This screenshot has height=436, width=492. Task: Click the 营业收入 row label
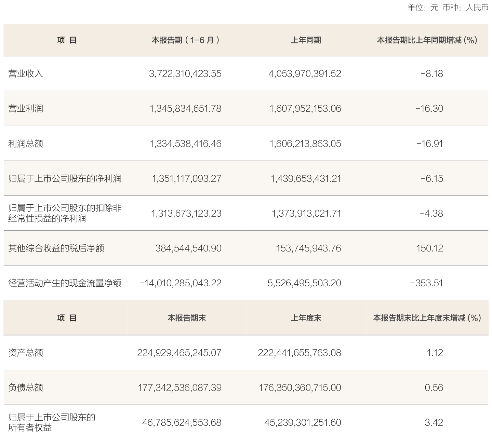[26, 74]
